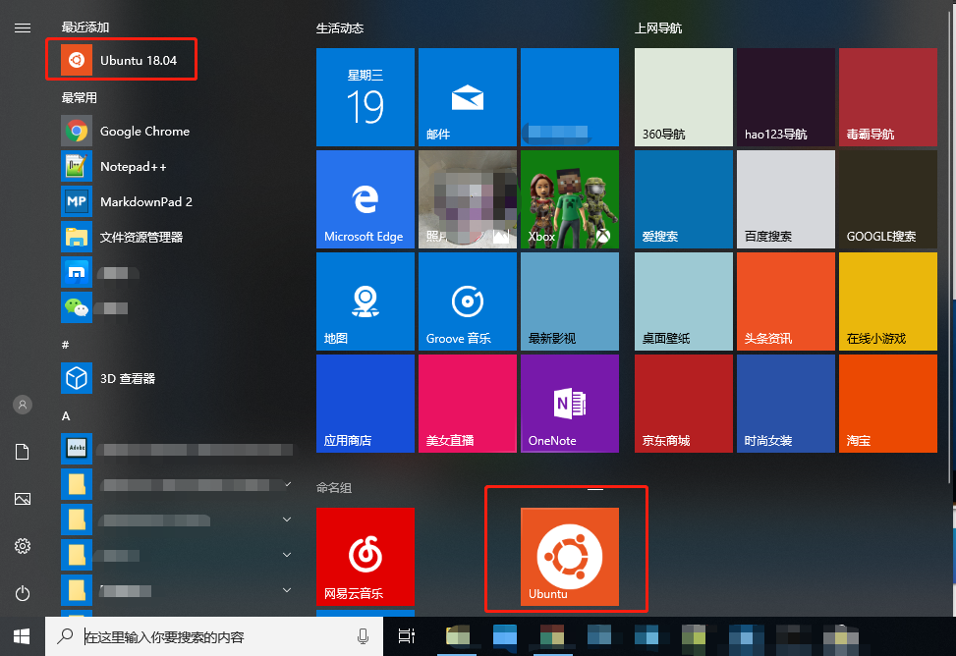956x656 pixels.
Task: Open the 爱搜索 tile
Action: (x=684, y=199)
